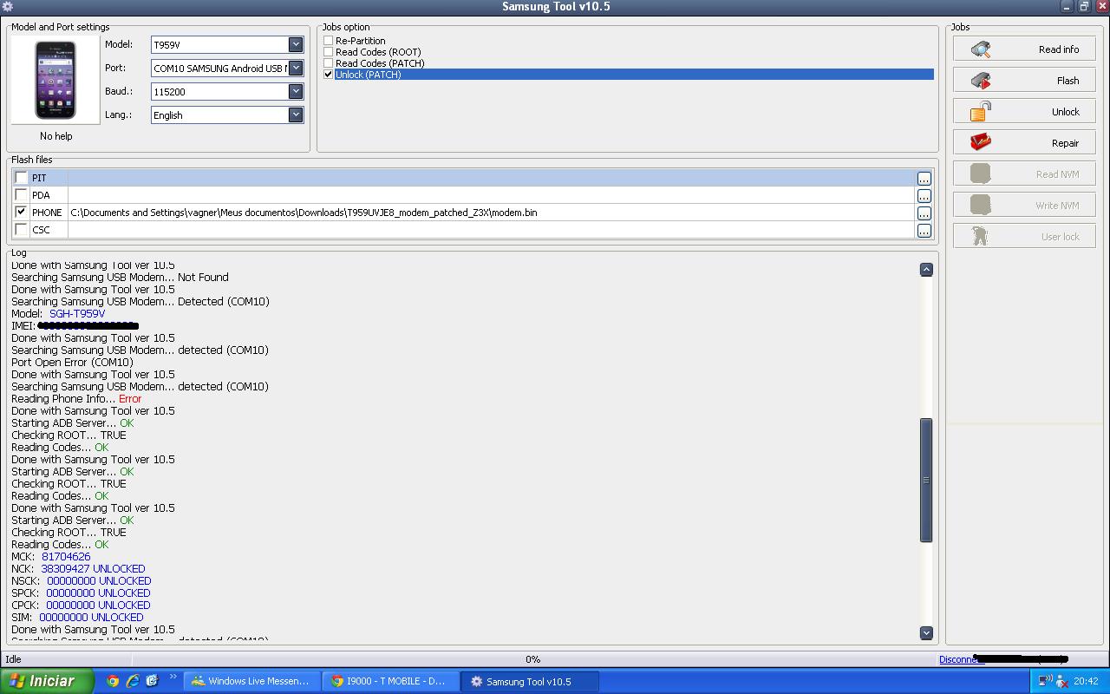Click the PHONE modem.bin file path field

491,213
